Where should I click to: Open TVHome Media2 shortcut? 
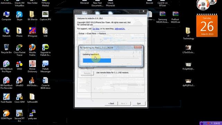[x=45, y=3]
